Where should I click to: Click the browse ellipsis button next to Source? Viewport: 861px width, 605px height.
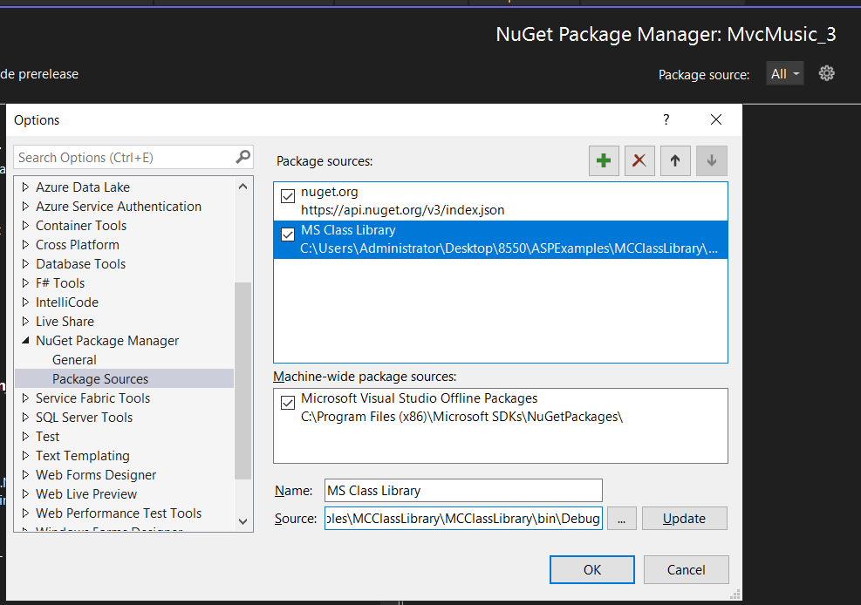coord(621,518)
